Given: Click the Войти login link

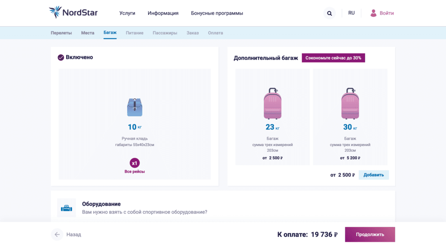Looking at the screenshot, I should pyautogui.click(x=387, y=13).
